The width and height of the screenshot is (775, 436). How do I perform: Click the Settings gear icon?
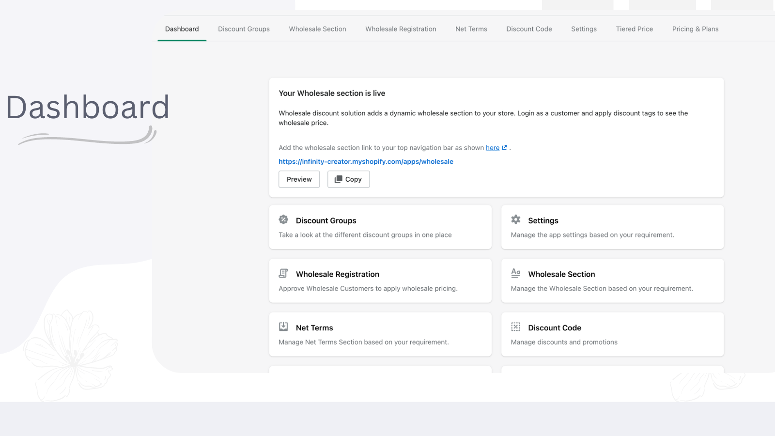click(515, 219)
